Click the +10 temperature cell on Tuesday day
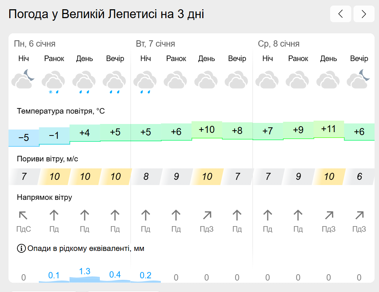Image resolution: width=379 pixels, height=292 pixels. 207,130
